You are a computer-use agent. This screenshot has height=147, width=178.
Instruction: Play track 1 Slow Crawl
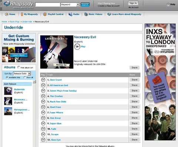(43, 80)
